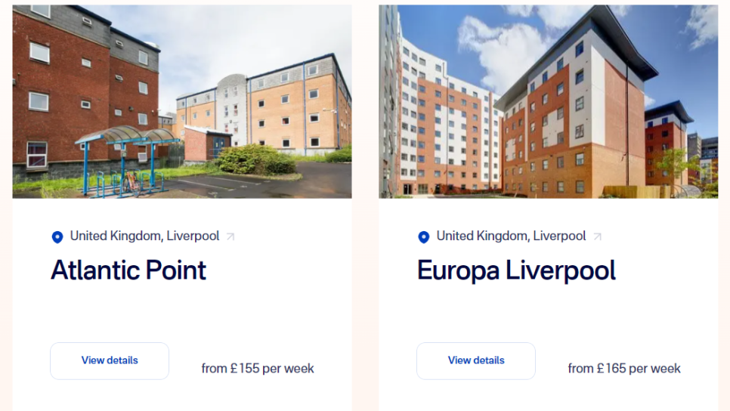This screenshot has width=730, height=411.
Task: Open the arrow icon beside Europa Liverpool's location
Action: tap(597, 236)
